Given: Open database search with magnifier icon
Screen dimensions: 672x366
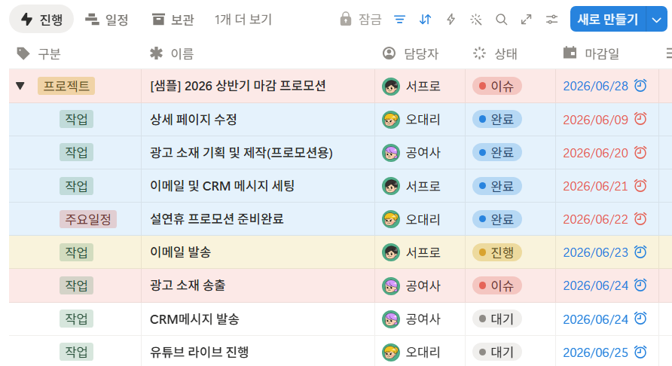Looking at the screenshot, I should 501,20.
